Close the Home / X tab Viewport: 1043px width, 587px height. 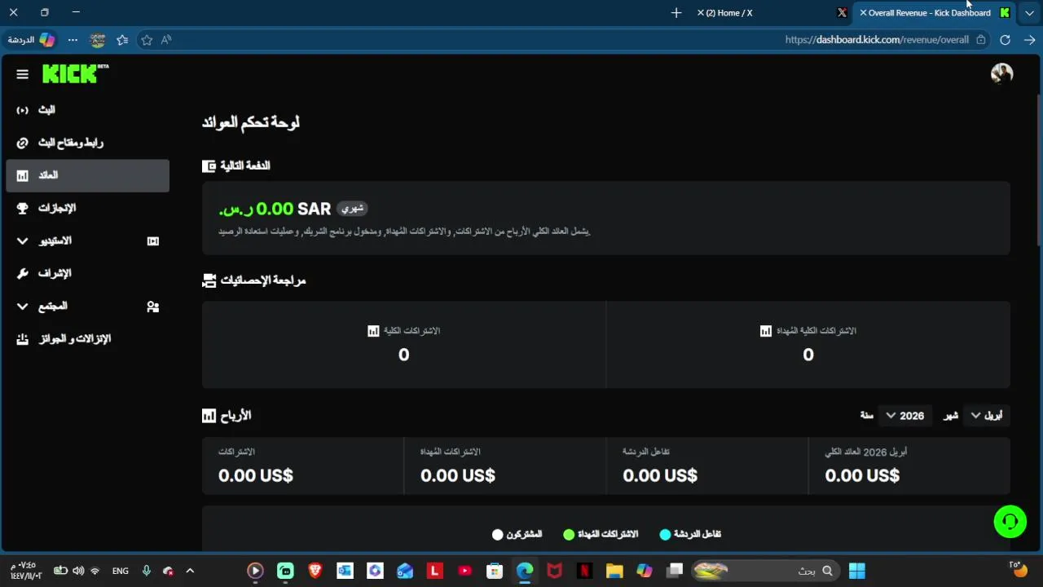click(701, 13)
